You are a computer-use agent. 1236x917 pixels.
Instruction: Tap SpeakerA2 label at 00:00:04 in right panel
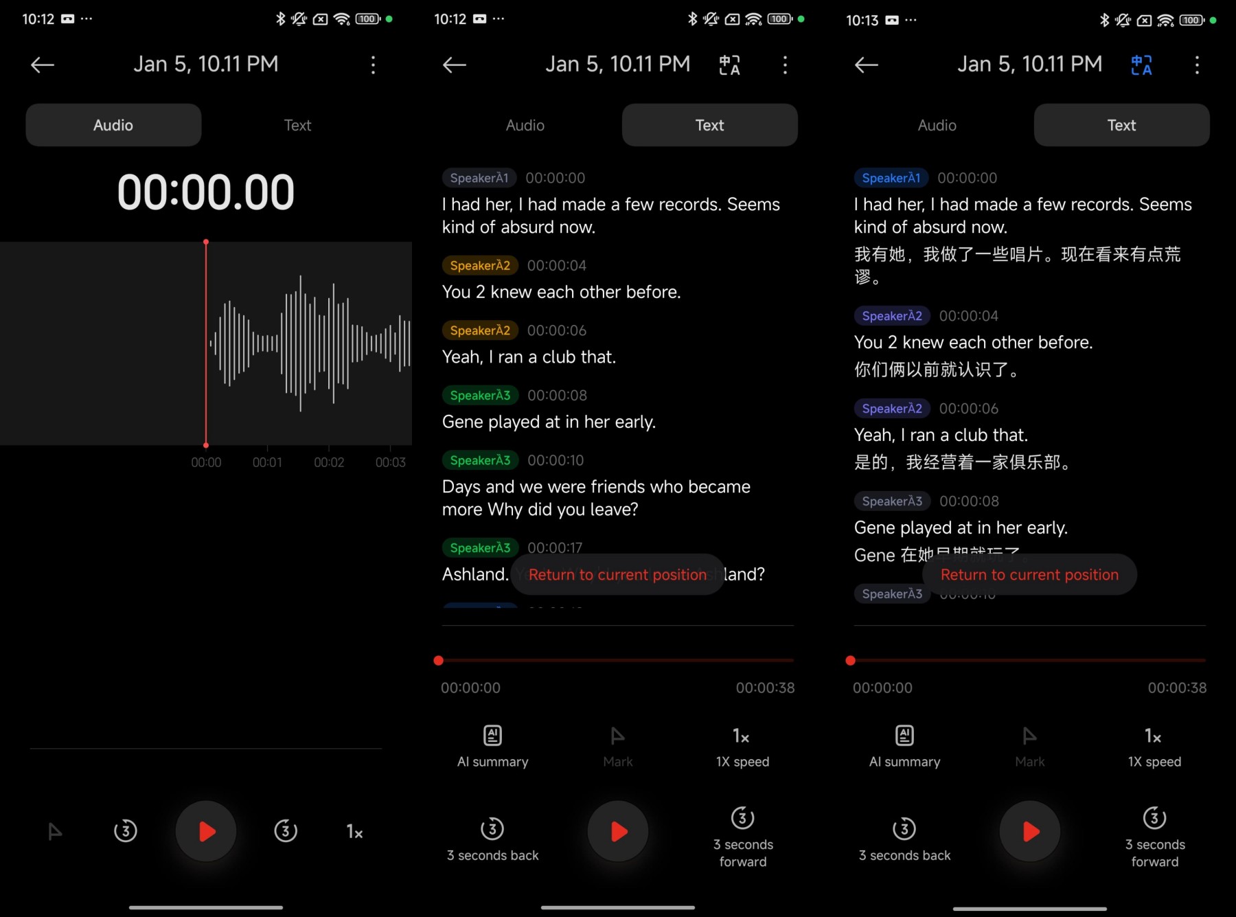(x=892, y=316)
